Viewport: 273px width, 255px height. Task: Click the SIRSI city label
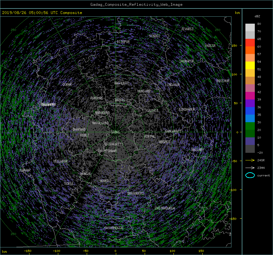coord(69,184)
